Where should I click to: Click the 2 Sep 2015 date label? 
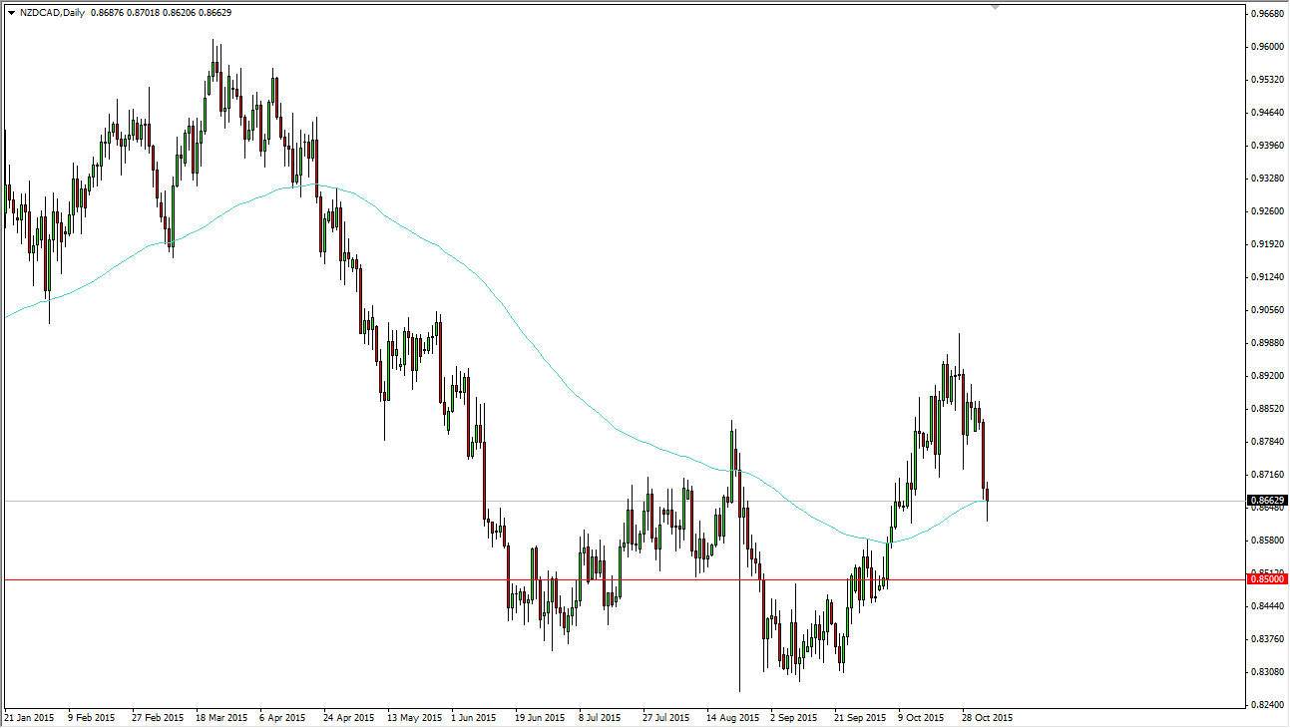click(x=792, y=718)
